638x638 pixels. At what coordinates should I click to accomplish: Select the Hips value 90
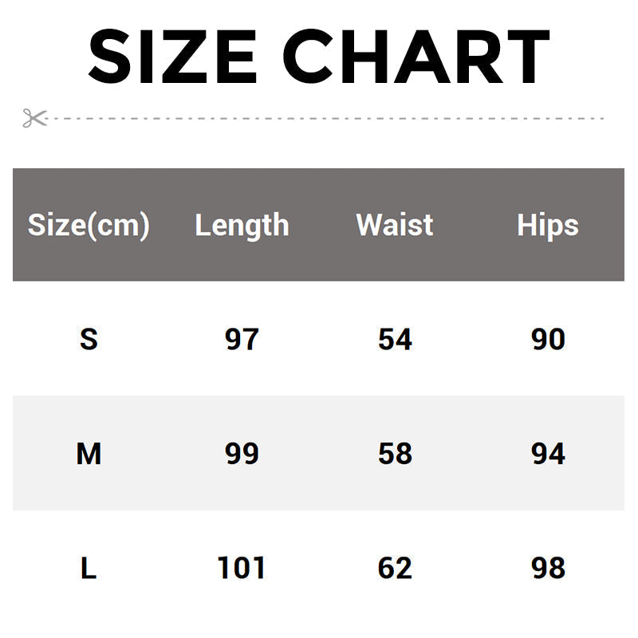[x=548, y=339]
